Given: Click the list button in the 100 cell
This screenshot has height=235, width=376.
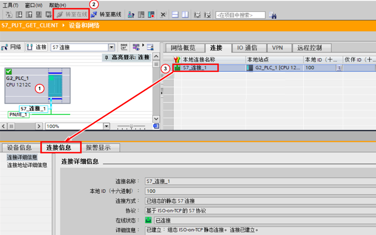Looking at the screenshot, I should pyautogui.click(x=339, y=68).
